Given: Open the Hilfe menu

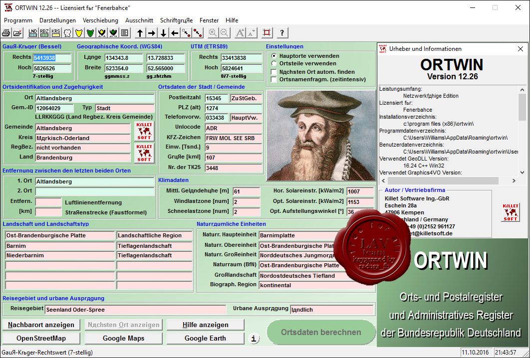Looking at the screenshot, I should pos(232,20).
